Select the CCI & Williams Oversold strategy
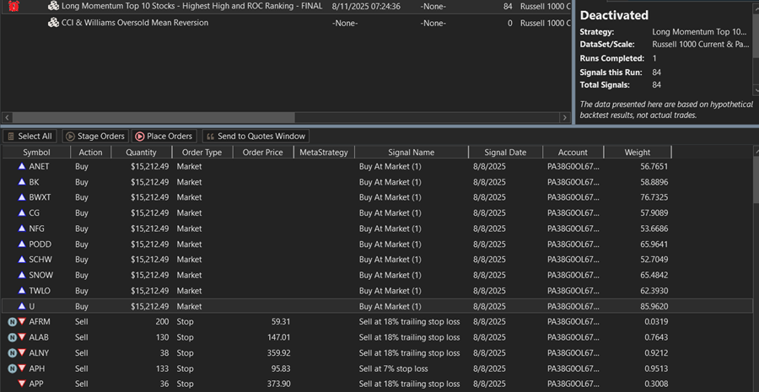 tap(135, 23)
